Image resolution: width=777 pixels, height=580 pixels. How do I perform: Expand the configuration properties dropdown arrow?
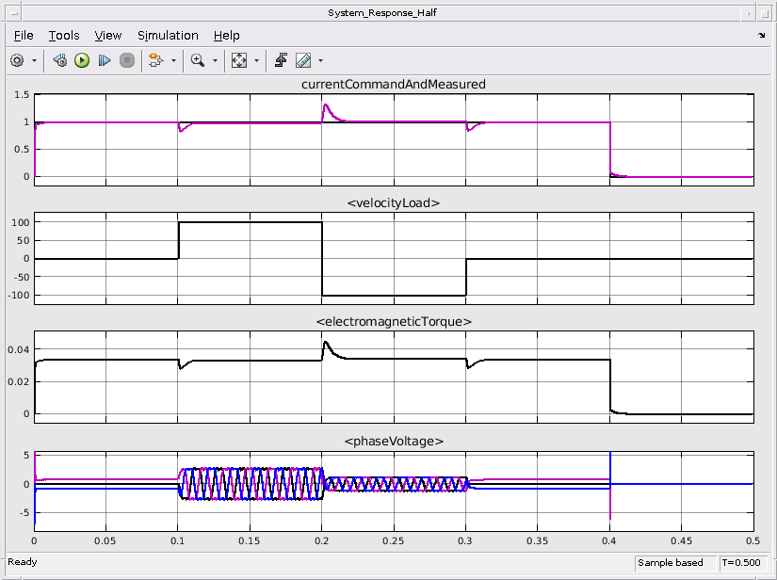pos(34,61)
